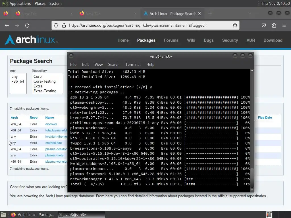Image resolution: width=291 pixels, height=218 pixels.
Task: Reload the Arch Linux page
Action: tap(27, 25)
